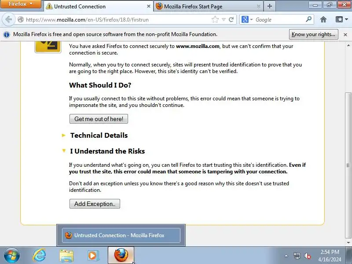Bookmark this page with the star icon
Viewport: 352px width, 264px height.
click(x=215, y=19)
